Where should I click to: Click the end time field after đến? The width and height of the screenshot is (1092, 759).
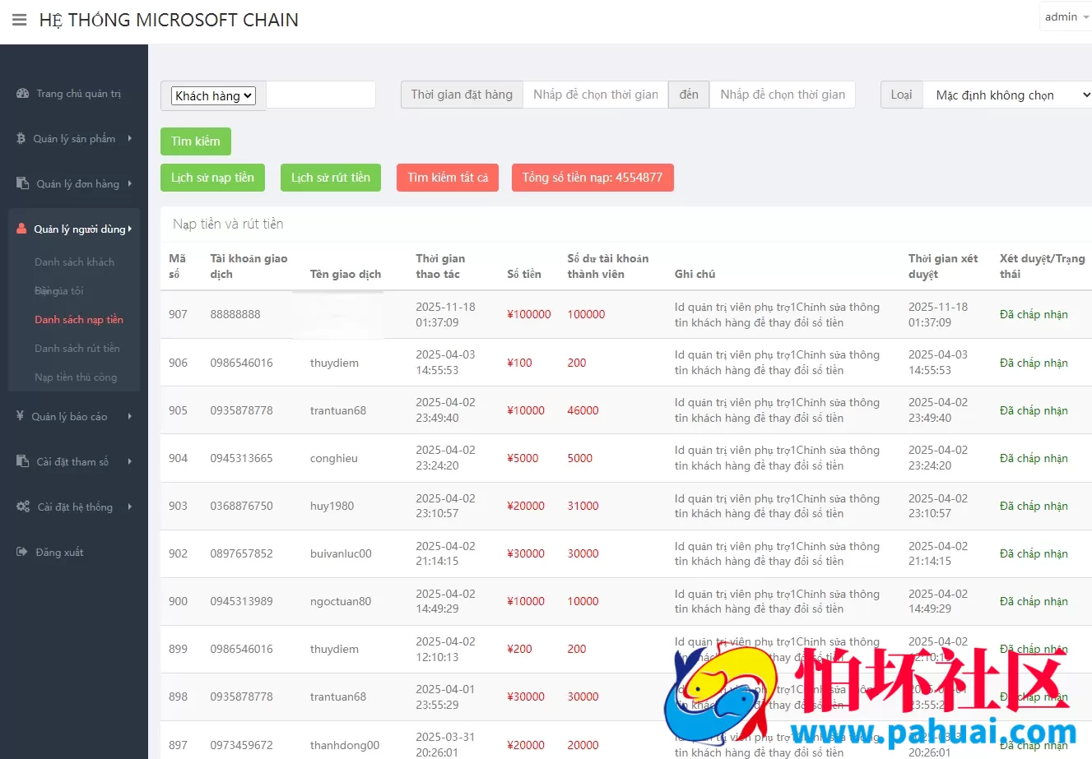[783, 95]
